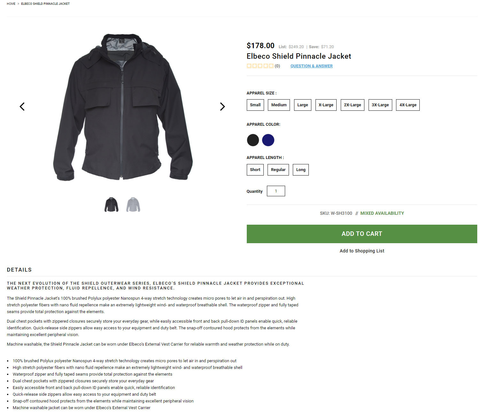Viewport: 483px width, 412px height.
Task: Select the gray jacket thumbnail
Action: pos(133,205)
